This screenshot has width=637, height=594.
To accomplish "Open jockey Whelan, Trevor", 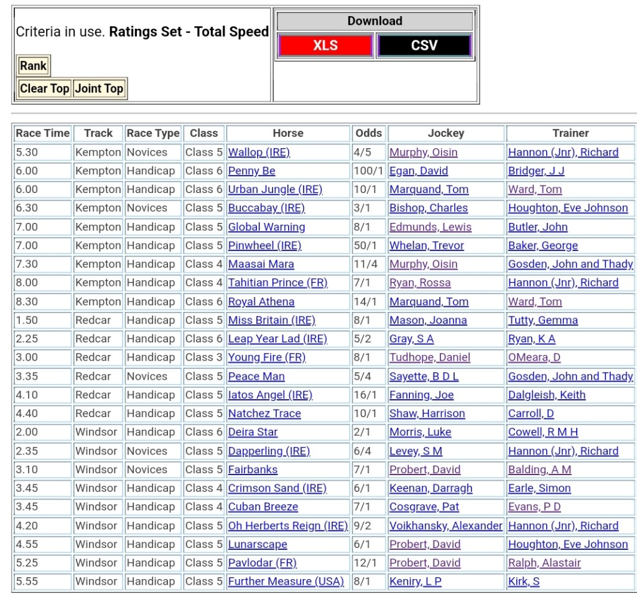I will [426, 246].
